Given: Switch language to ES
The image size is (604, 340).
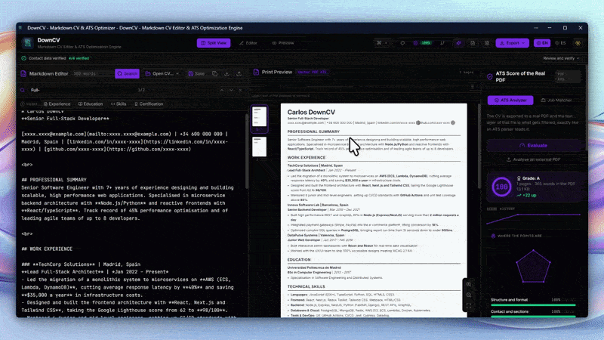Looking at the screenshot, I should [x=560, y=43].
